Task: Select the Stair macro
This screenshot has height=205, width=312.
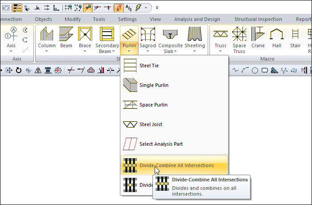Action: tap(295, 37)
